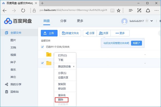Click the crown membership icon beside username
The width and height of the screenshot is (161, 107).
point(147,21)
